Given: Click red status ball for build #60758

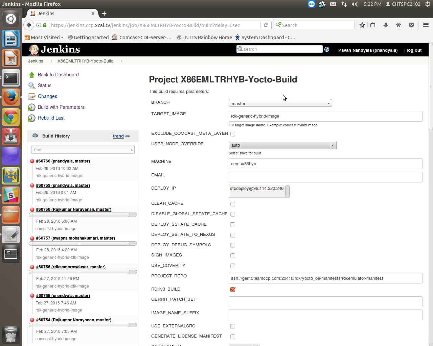Looking at the screenshot, I should pos(32,209).
